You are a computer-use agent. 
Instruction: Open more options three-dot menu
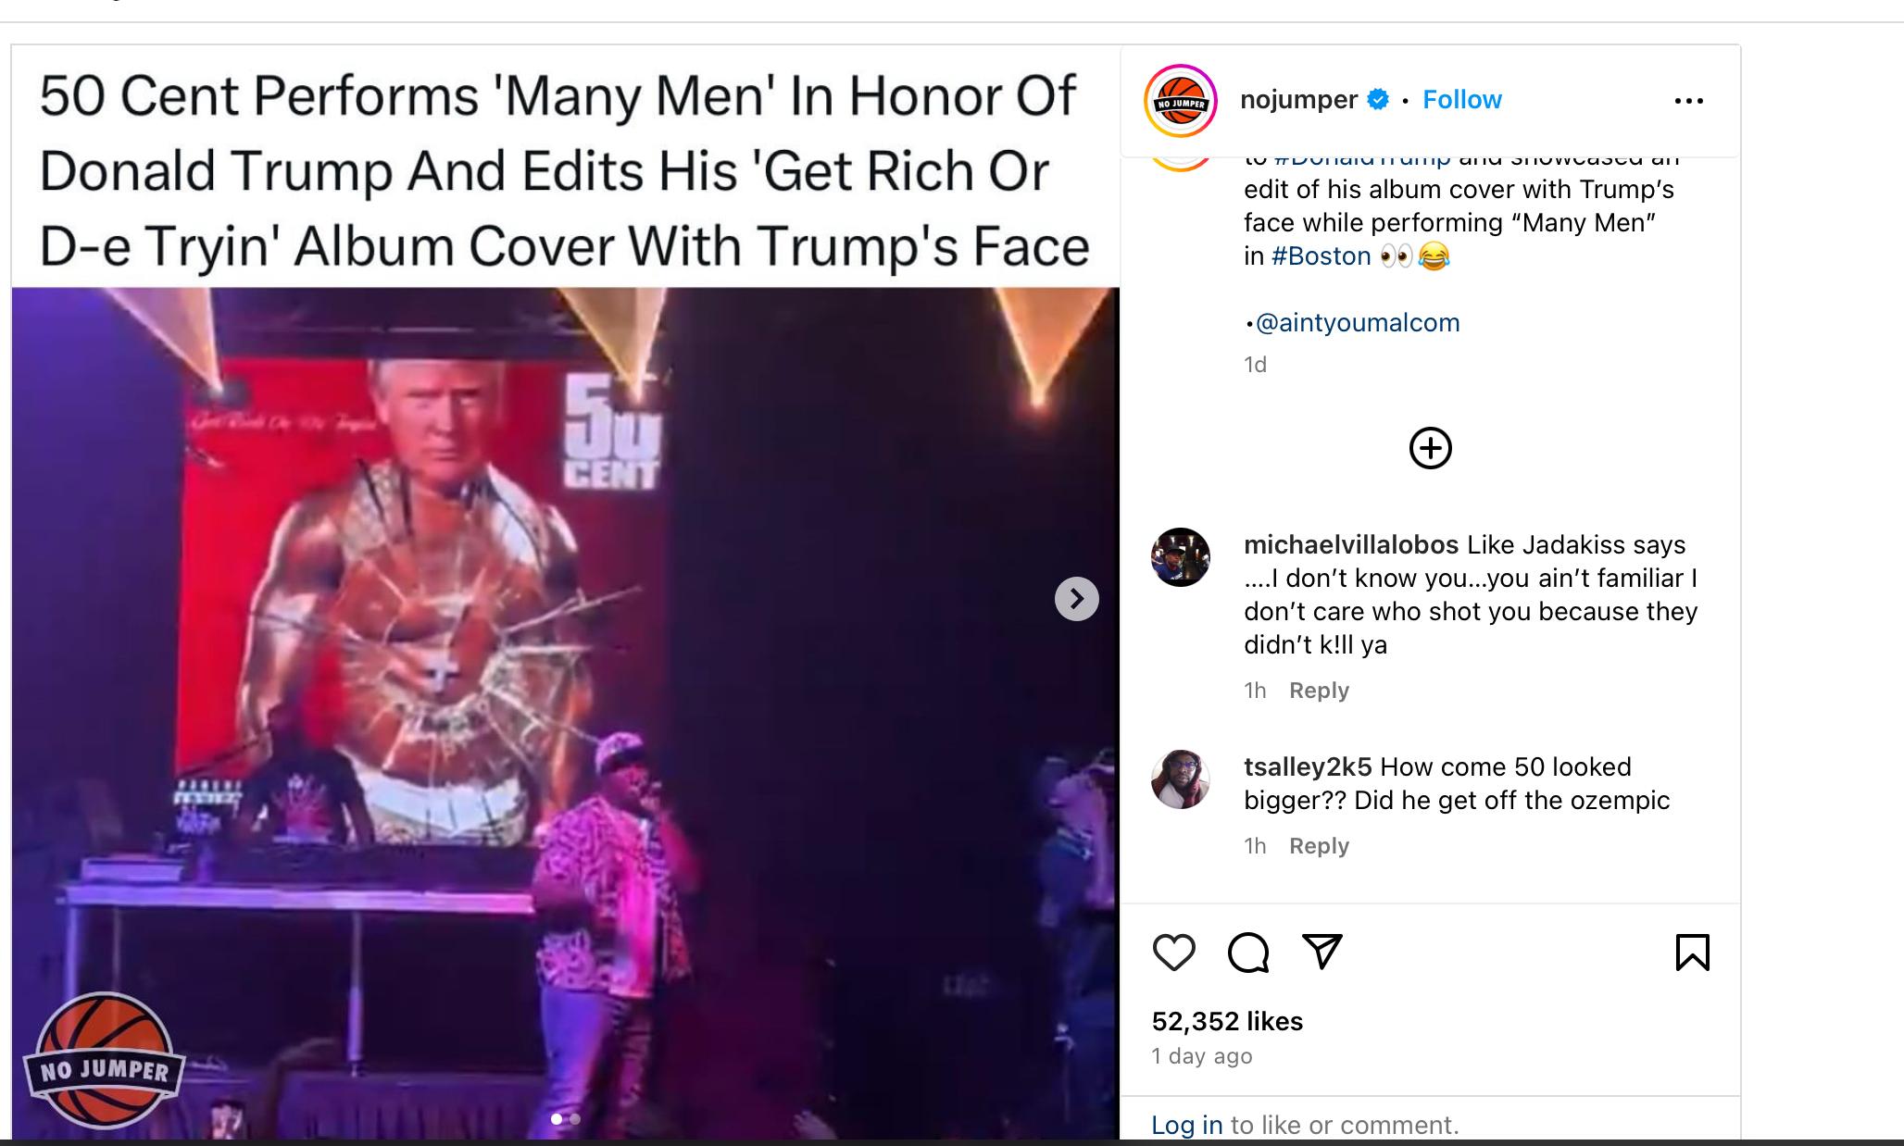1688,101
